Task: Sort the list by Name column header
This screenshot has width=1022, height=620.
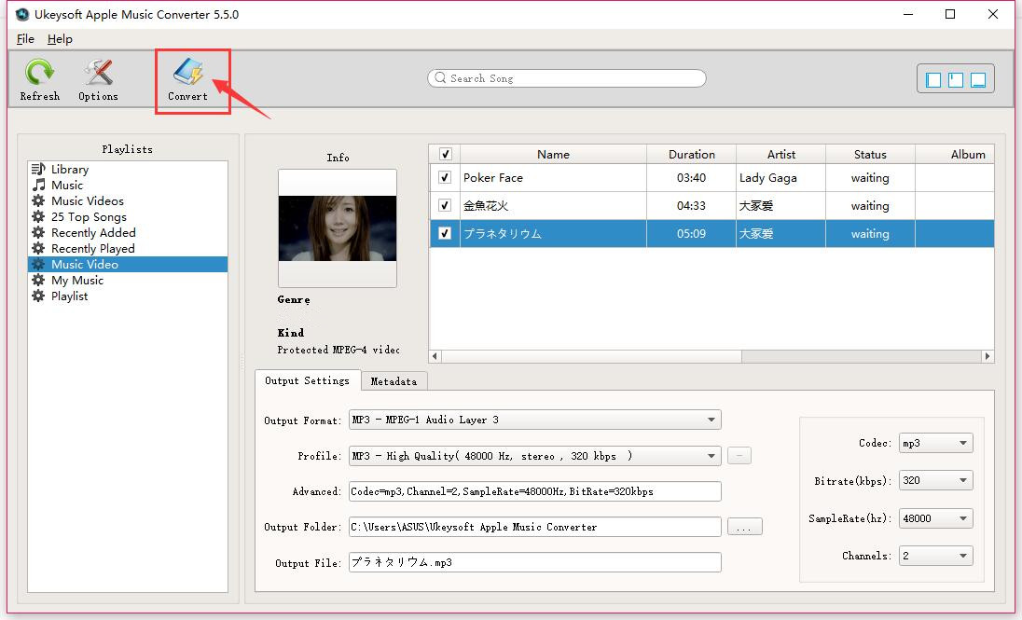Action: tap(553, 155)
